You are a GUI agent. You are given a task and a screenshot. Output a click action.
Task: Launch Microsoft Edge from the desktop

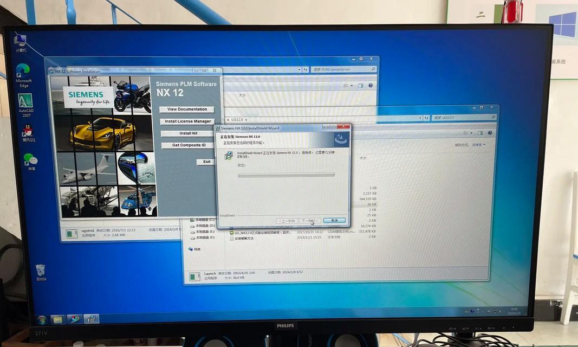[23, 75]
